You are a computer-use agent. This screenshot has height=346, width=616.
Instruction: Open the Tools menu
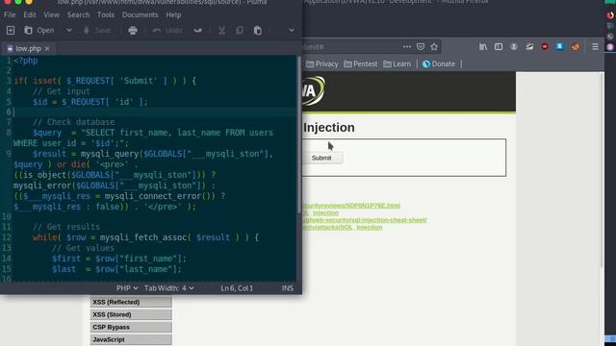pos(106,14)
